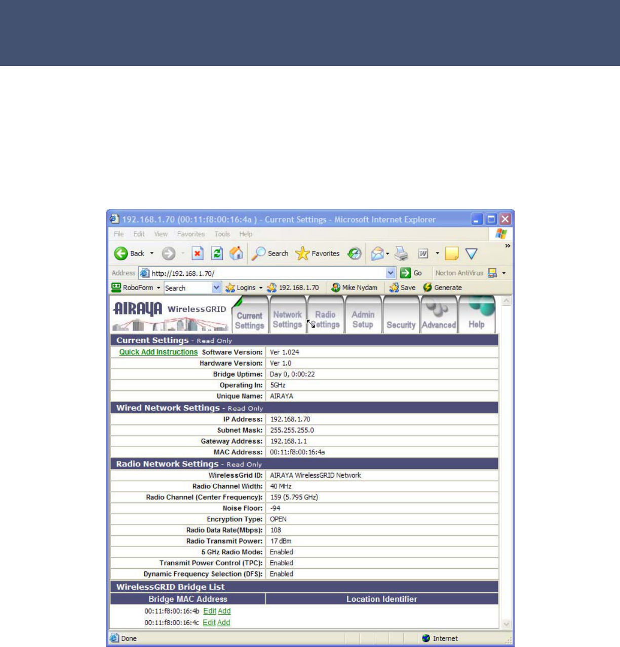Go to the Home page icon
The height and width of the screenshot is (647, 620).
(x=236, y=254)
